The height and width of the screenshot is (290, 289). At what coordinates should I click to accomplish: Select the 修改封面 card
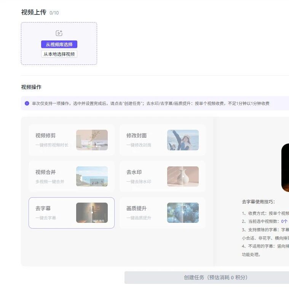pos(163,140)
